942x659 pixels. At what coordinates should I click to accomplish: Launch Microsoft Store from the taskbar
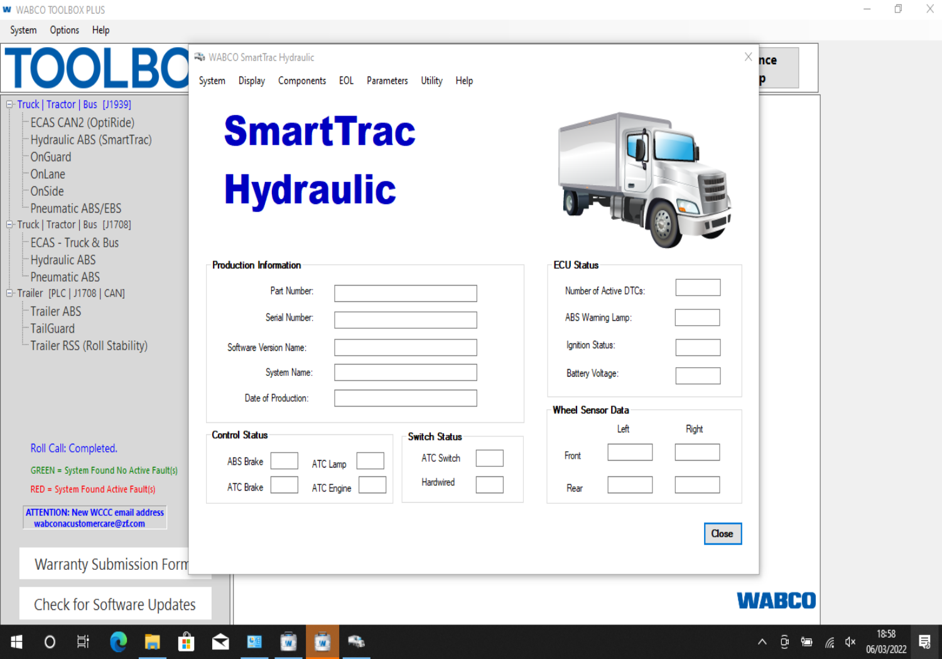[x=186, y=641]
